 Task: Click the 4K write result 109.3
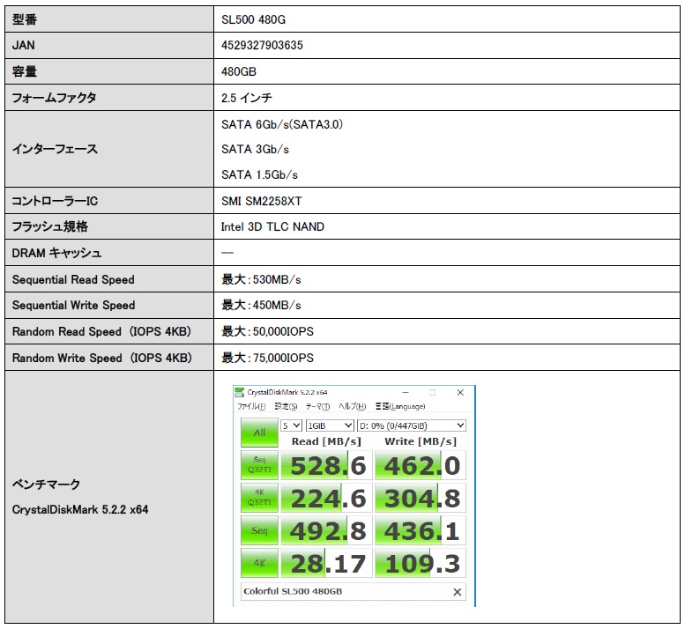(x=421, y=564)
